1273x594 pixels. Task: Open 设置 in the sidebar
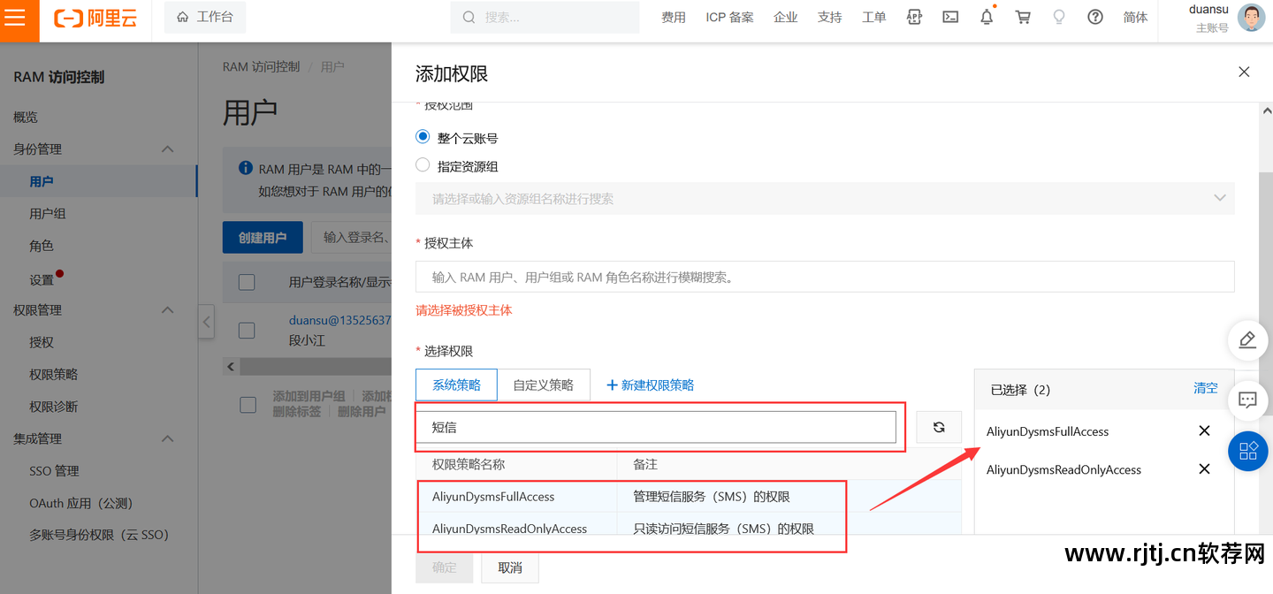pyautogui.click(x=42, y=279)
